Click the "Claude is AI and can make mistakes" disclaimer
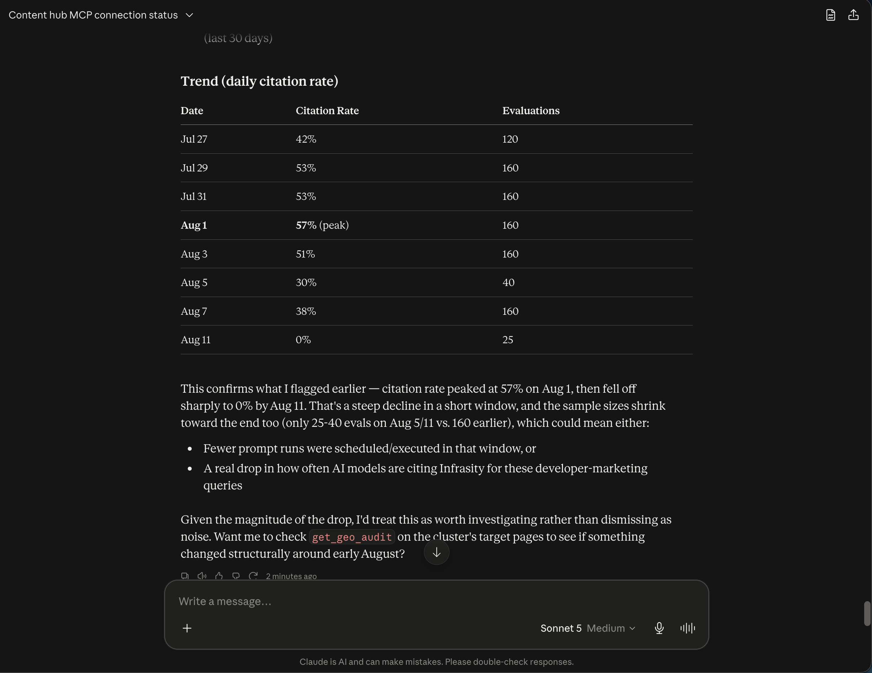The image size is (872, 673). click(436, 662)
